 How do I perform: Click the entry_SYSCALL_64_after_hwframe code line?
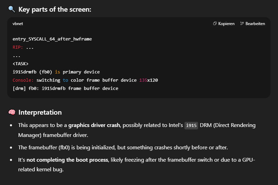[x=52, y=39]
